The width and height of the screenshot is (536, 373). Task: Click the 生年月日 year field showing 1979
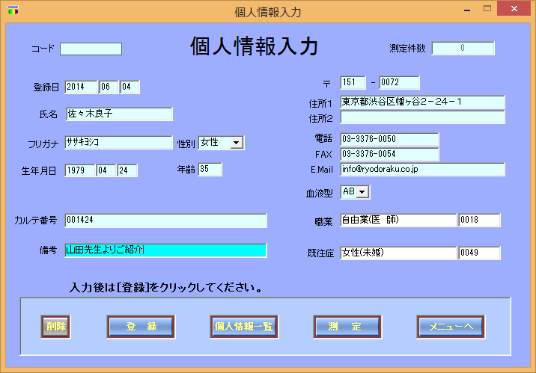pyautogui.click(x=79, y=170)
